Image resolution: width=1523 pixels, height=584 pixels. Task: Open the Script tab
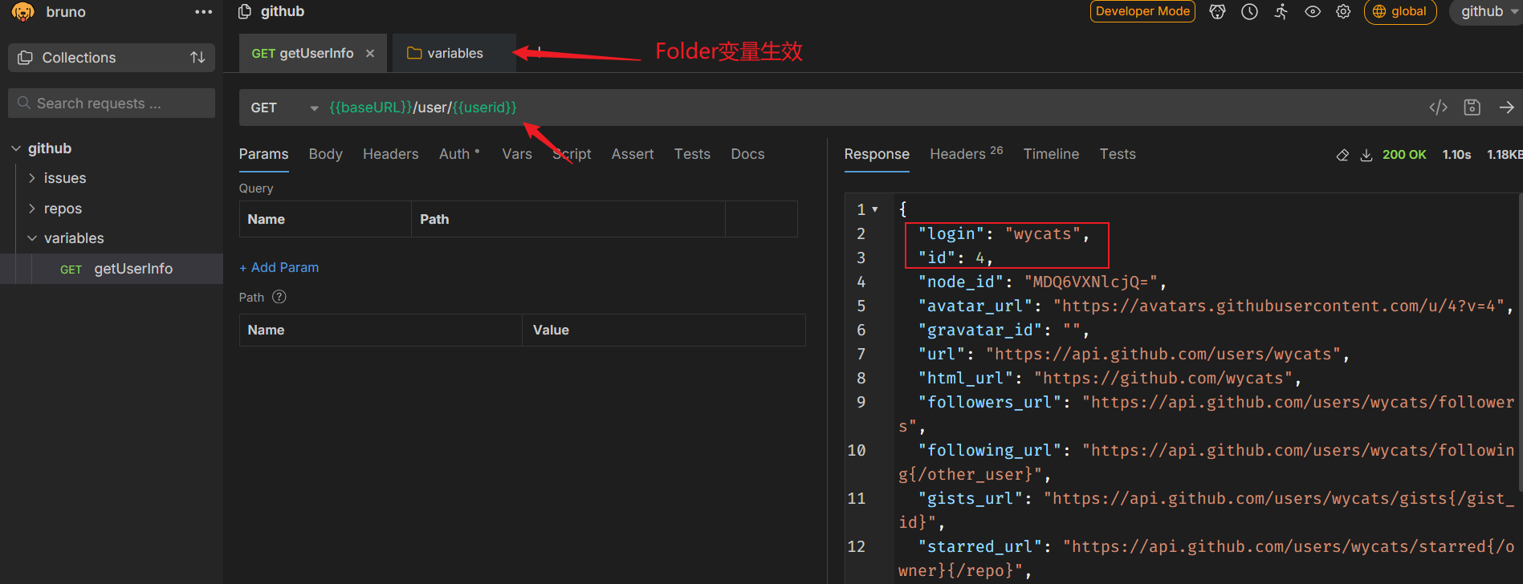tap(572, 154)
